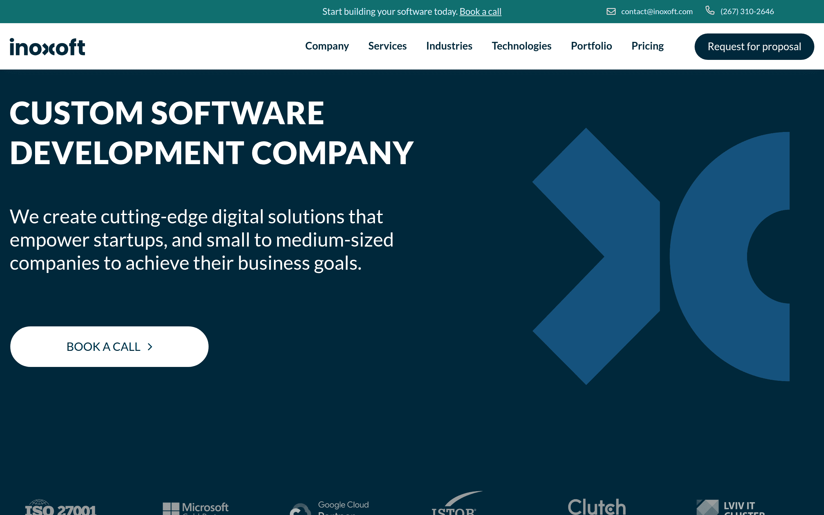Select the Inoxoft logo to return home
Screen dimensions: 824x515
click(x=47, y=46)
